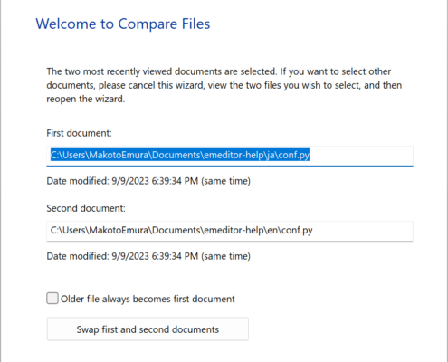The height and width of the screenshot is (362, 448).
Task: Click (same time) note under first document
Action: point(225,181)
